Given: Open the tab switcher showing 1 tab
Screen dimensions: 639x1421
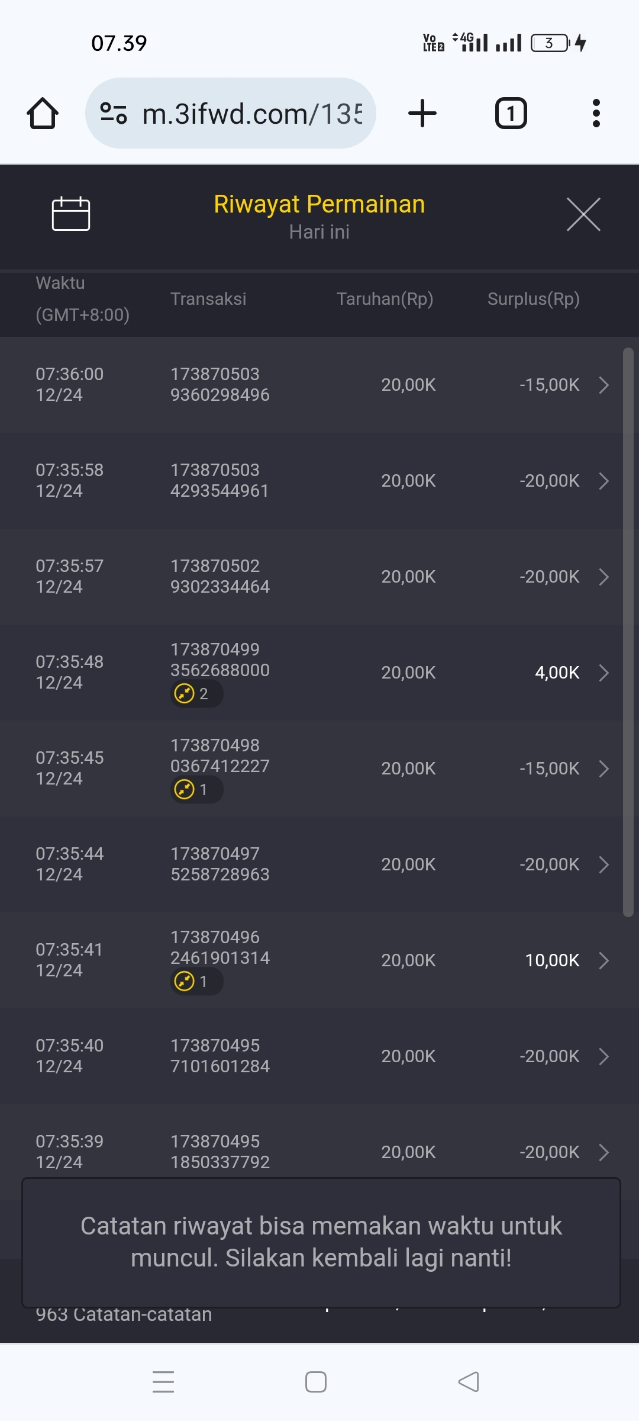Looking at the screenshot, I should pos(511,113).
